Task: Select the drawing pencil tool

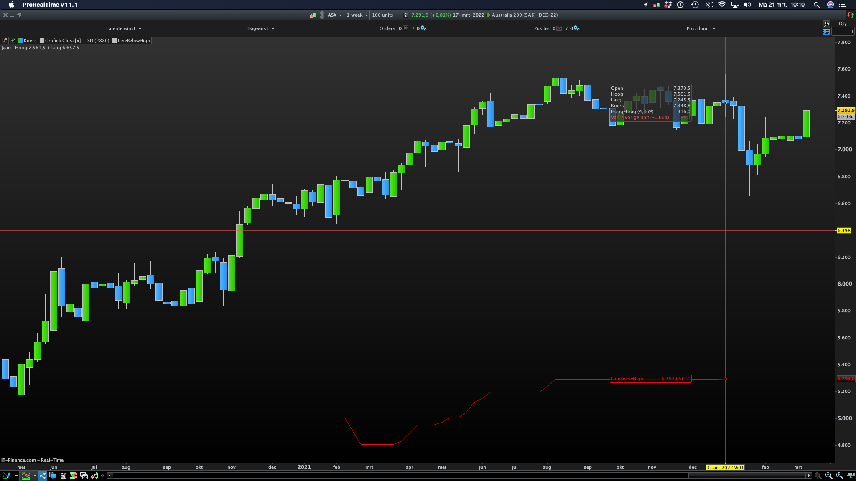Action: 6,476
